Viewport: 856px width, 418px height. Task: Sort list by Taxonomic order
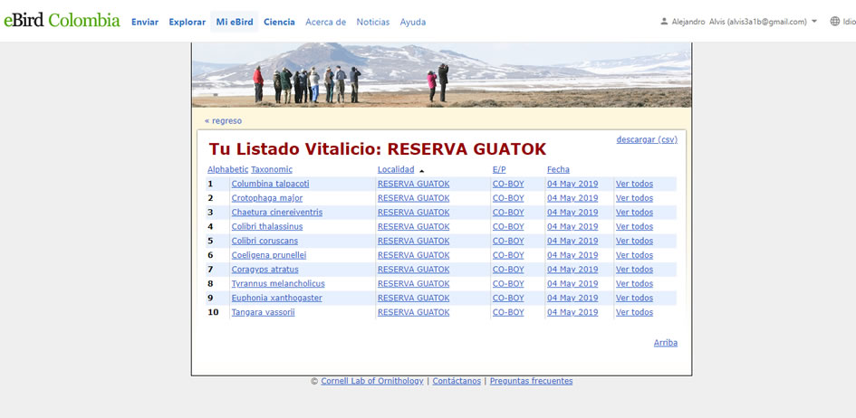(272, 169)
